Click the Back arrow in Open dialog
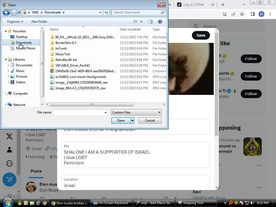The image size is (276, 207). 6,12
